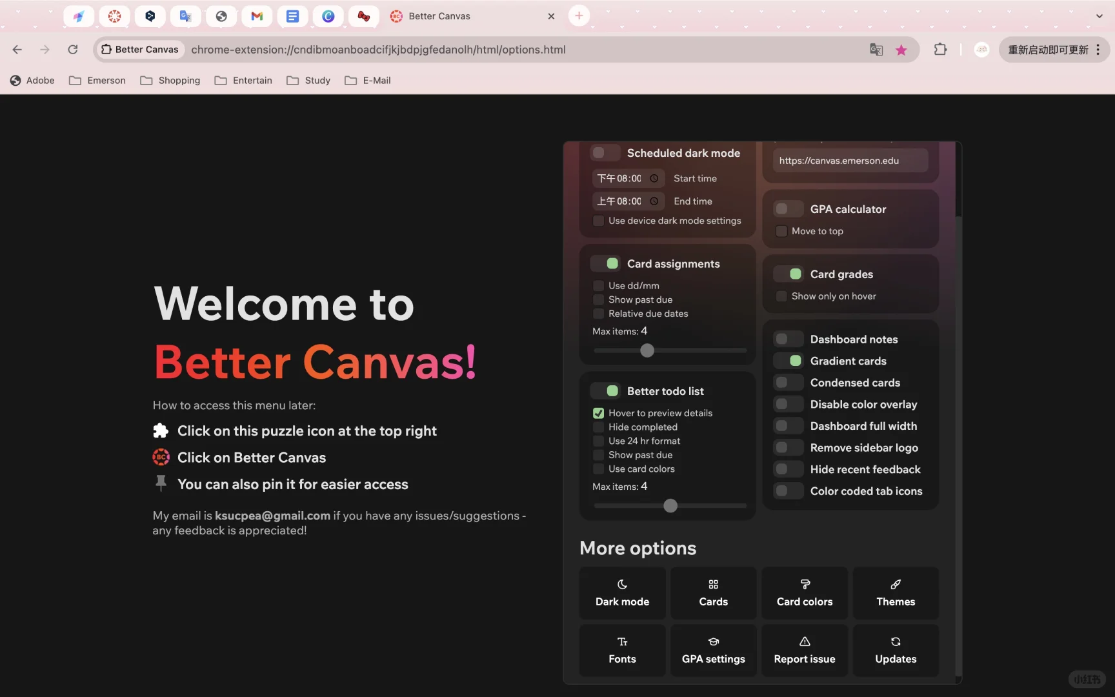This screenshot has width=1115, height=697.
Task: Close the Better Canvas tab
Action: click(x=551, y=16)
